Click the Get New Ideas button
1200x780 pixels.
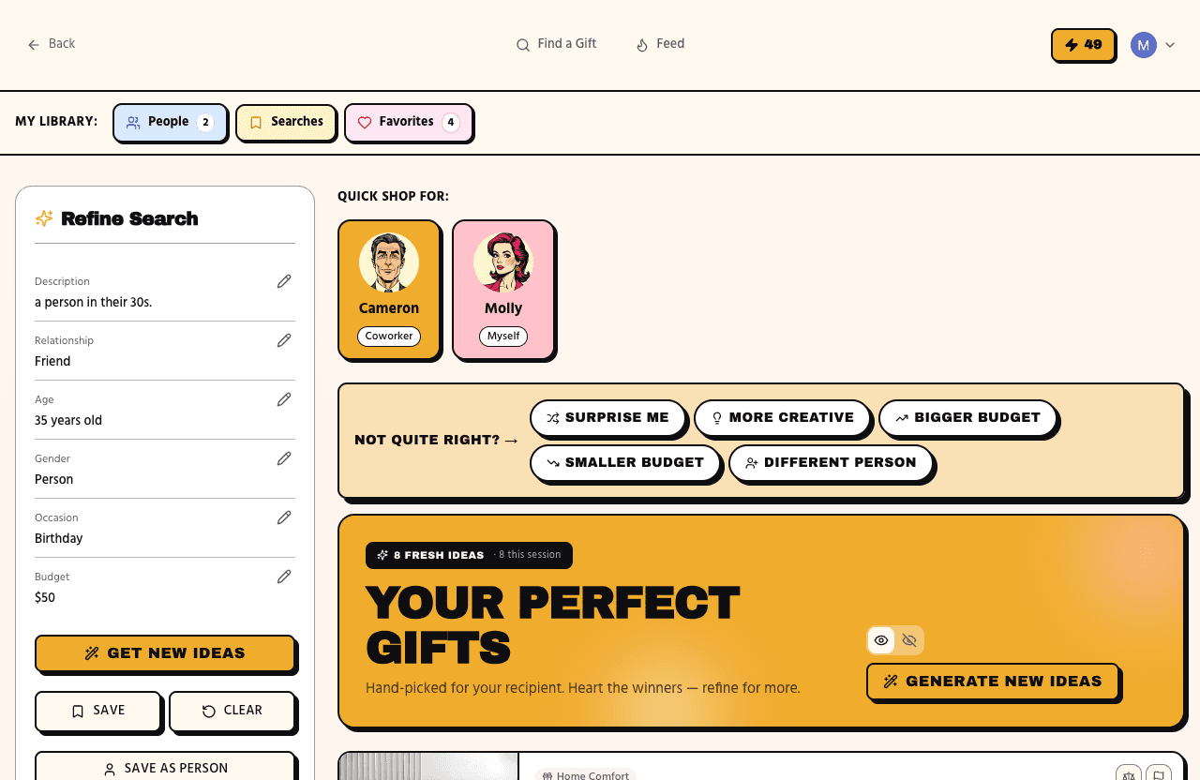[165, 653]
